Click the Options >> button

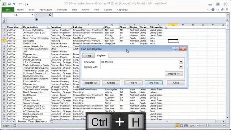(174, 74)
